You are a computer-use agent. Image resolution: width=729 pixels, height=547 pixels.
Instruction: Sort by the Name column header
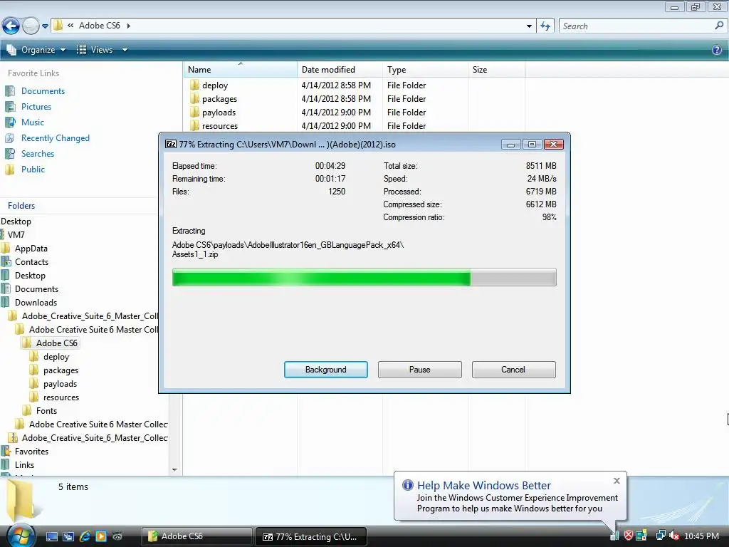pos(241,70)
